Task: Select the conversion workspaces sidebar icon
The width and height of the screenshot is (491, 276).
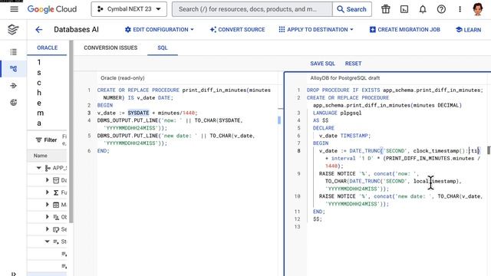Action: 13,68
